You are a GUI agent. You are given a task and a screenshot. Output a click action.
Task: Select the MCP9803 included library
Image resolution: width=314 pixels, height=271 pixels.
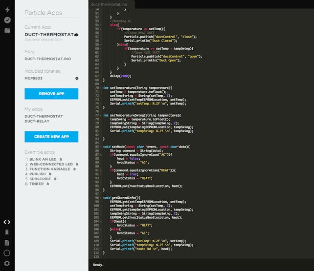(33, 78)
